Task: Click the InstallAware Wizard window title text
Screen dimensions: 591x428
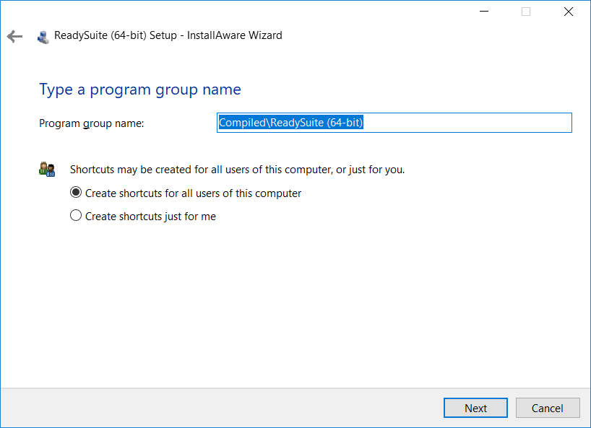Action: (168, 35)
